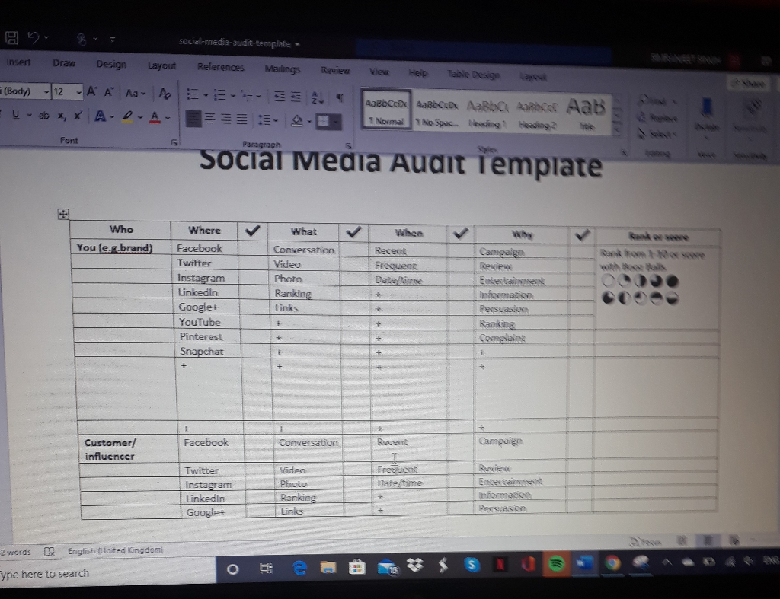This screenshot has width=780, height=599.
Task: Click the Sort A-Z icon
Action: pyautogui.click(x=318, y=97)
